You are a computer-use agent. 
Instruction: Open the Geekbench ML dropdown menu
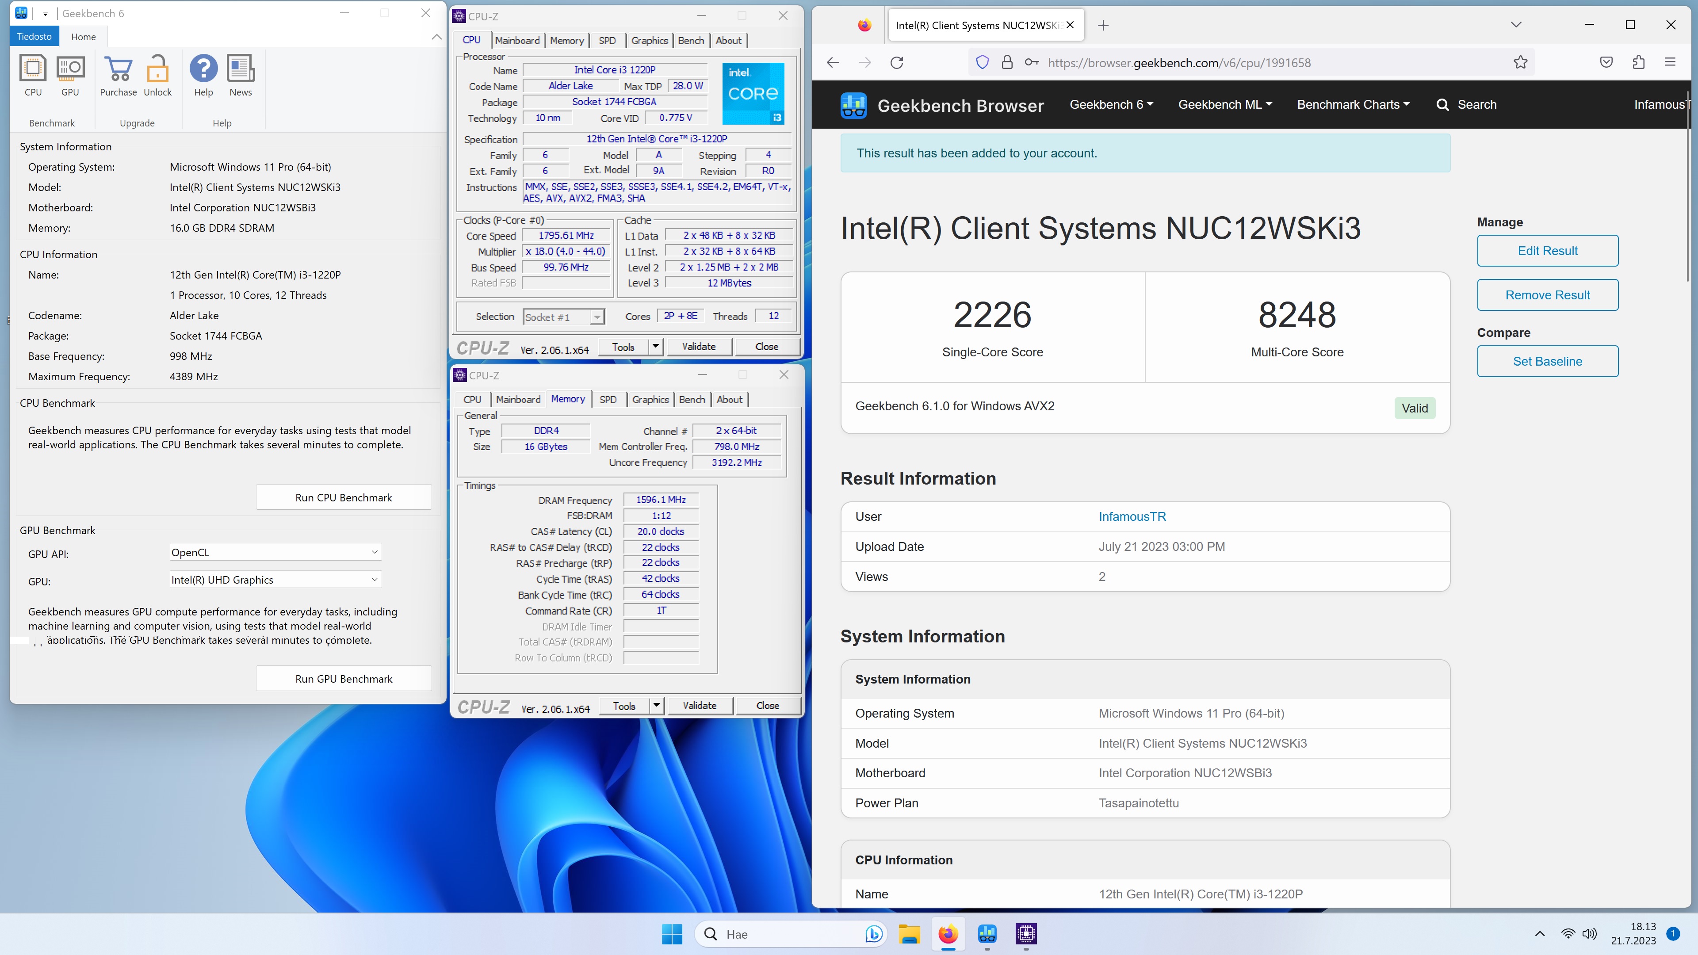[1225, 105]
